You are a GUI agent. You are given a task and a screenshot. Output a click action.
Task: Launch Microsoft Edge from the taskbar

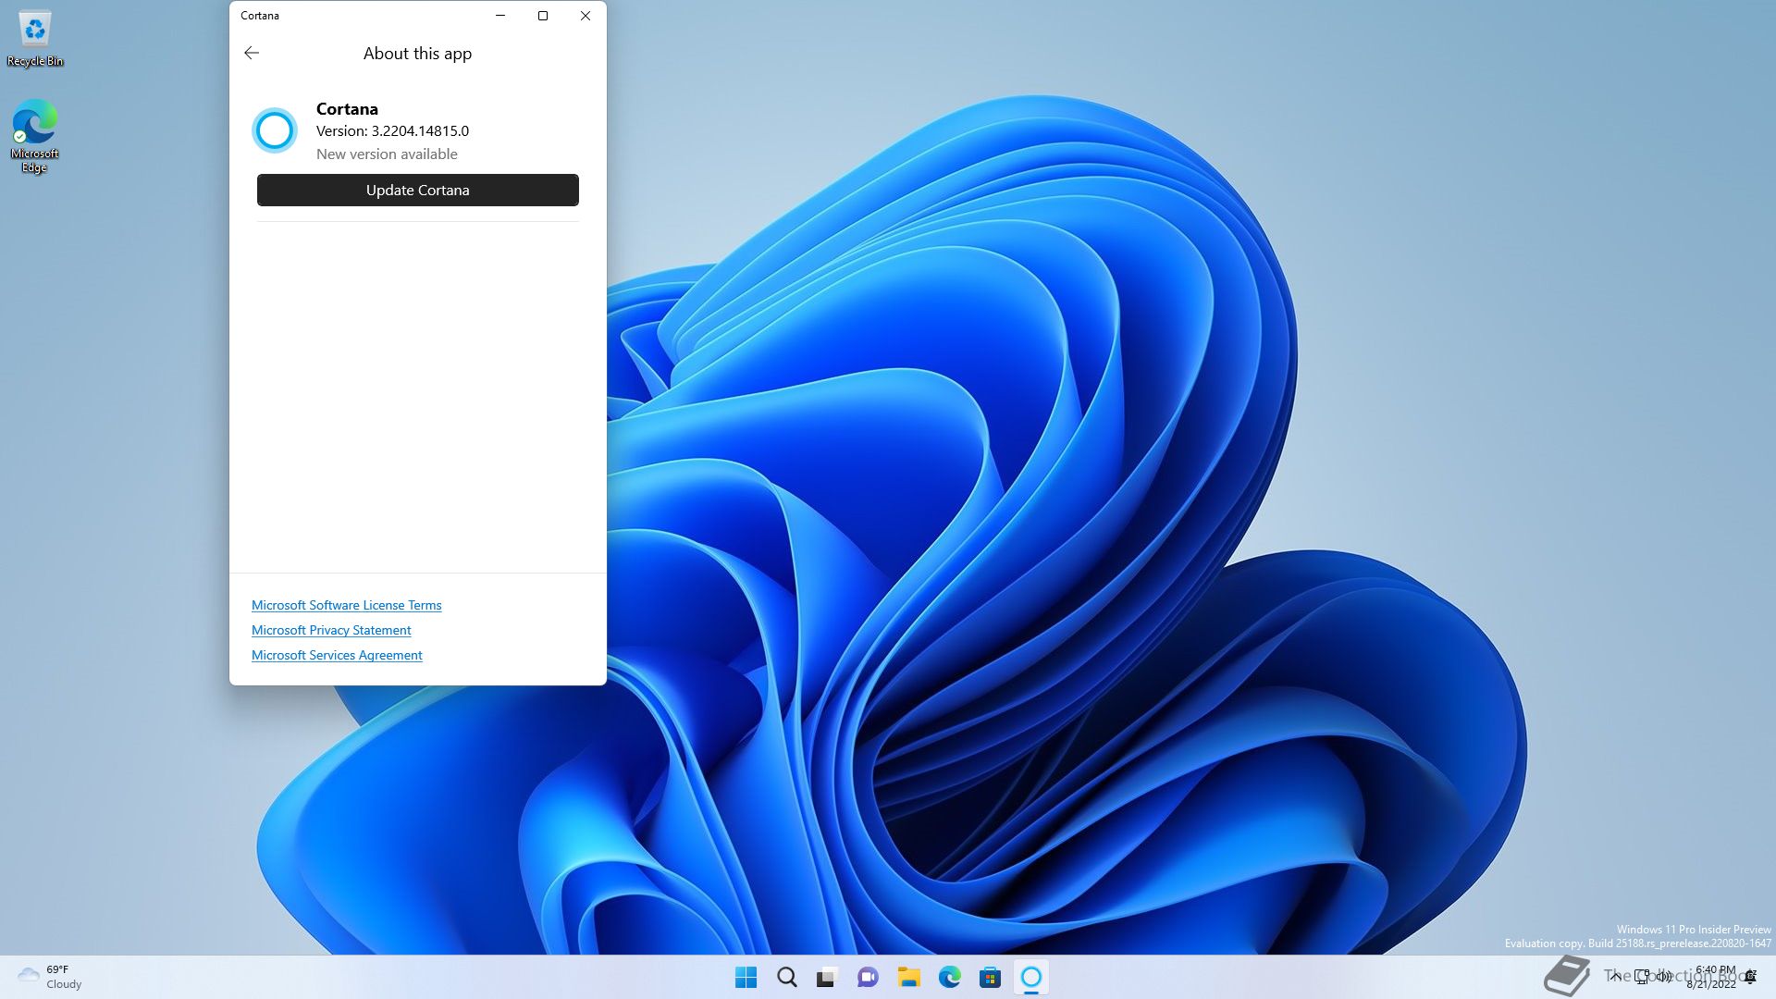pyautogui.click(x=949, y=977)
